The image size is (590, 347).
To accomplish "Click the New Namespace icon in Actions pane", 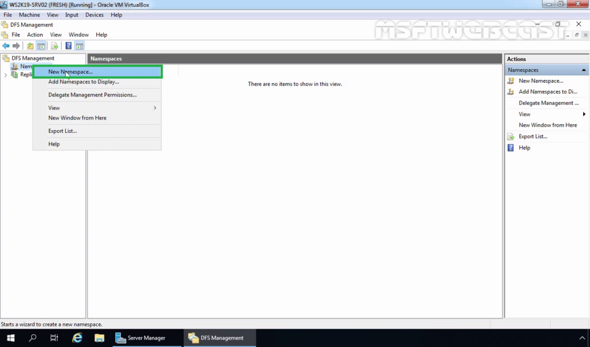I will pyautogui.click(x=510, y=81).
